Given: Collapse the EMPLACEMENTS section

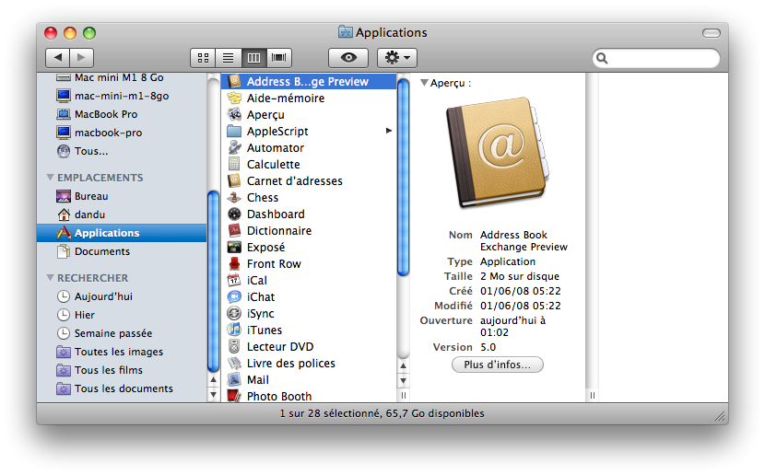Looking at the screenshot, I should click(x=50, y=178).
